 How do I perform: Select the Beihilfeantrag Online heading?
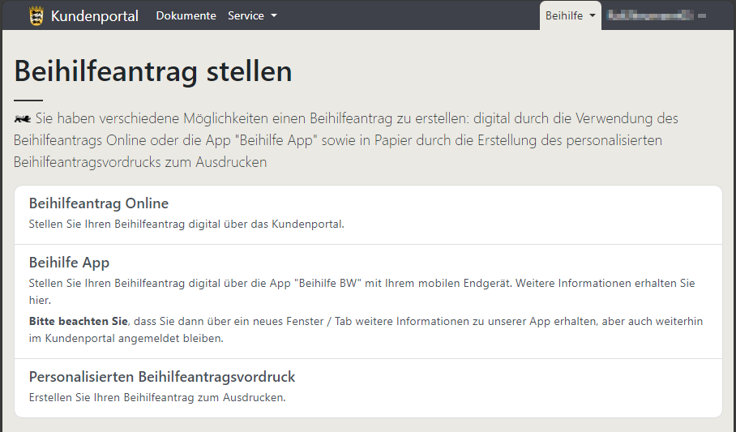(x=99, y=203)
